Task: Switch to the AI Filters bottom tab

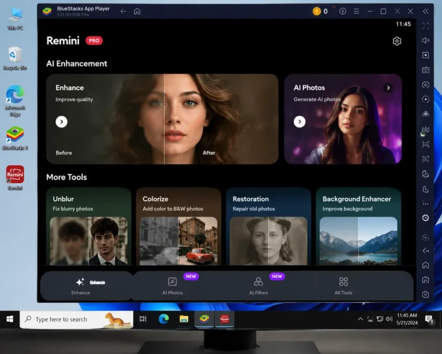Action: click(258, 286)
